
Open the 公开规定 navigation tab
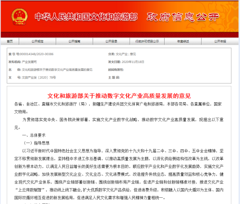[x=37, y=41]
